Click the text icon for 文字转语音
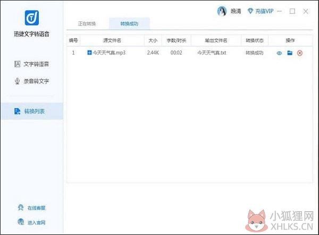Screen dimensions: 319x235 coord(18,64)
